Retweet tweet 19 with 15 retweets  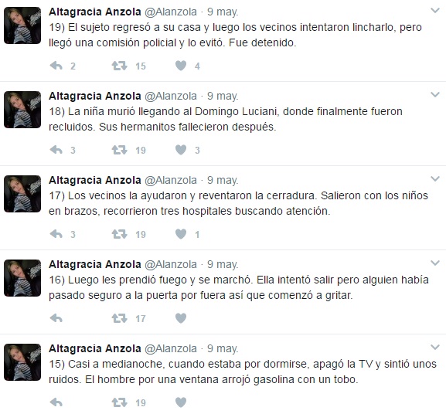[x=119, y=66]
